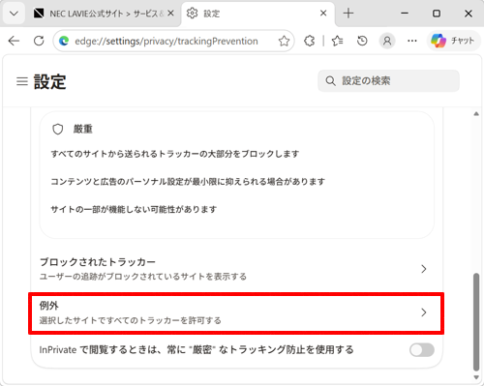
Task: Close the NEC LAVIE公式サイト tab
Action: coord(170,14)
